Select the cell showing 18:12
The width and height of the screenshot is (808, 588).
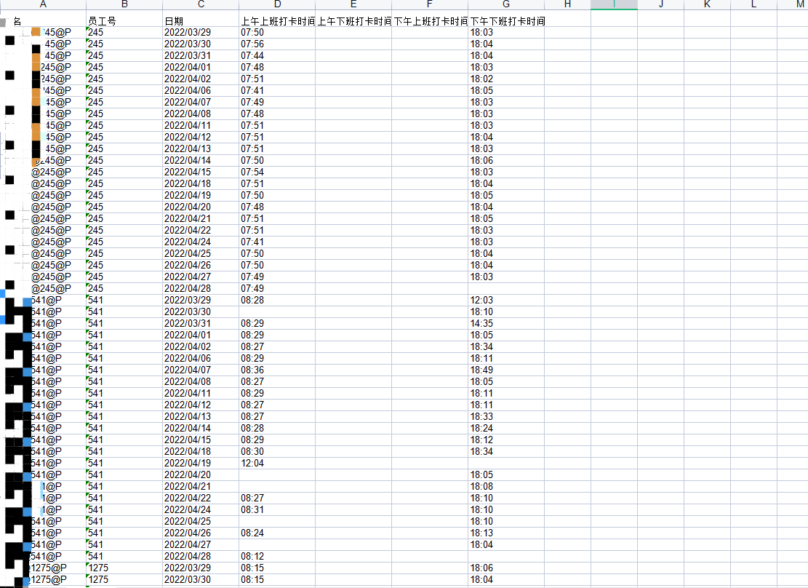click(506, 440)
